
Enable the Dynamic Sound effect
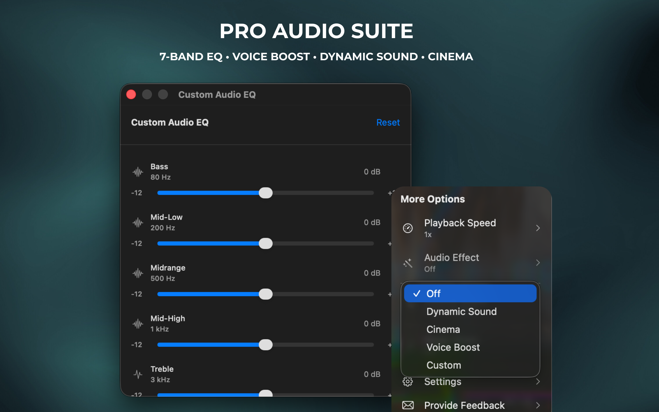461,312
